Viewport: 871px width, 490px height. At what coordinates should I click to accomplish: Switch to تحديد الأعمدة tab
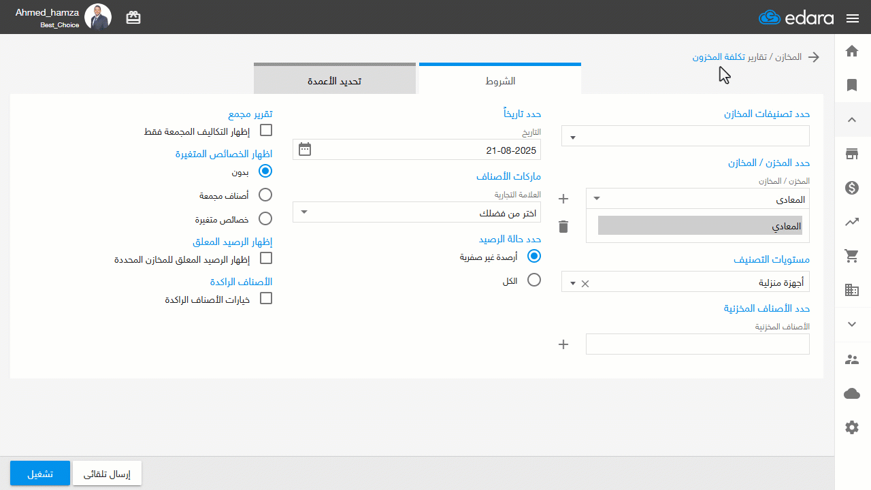tap(335, 80)
